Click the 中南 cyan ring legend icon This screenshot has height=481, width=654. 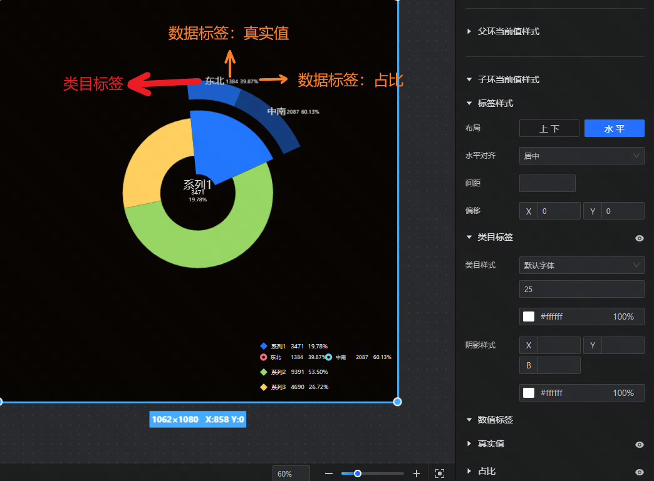(x=329, y=357)
